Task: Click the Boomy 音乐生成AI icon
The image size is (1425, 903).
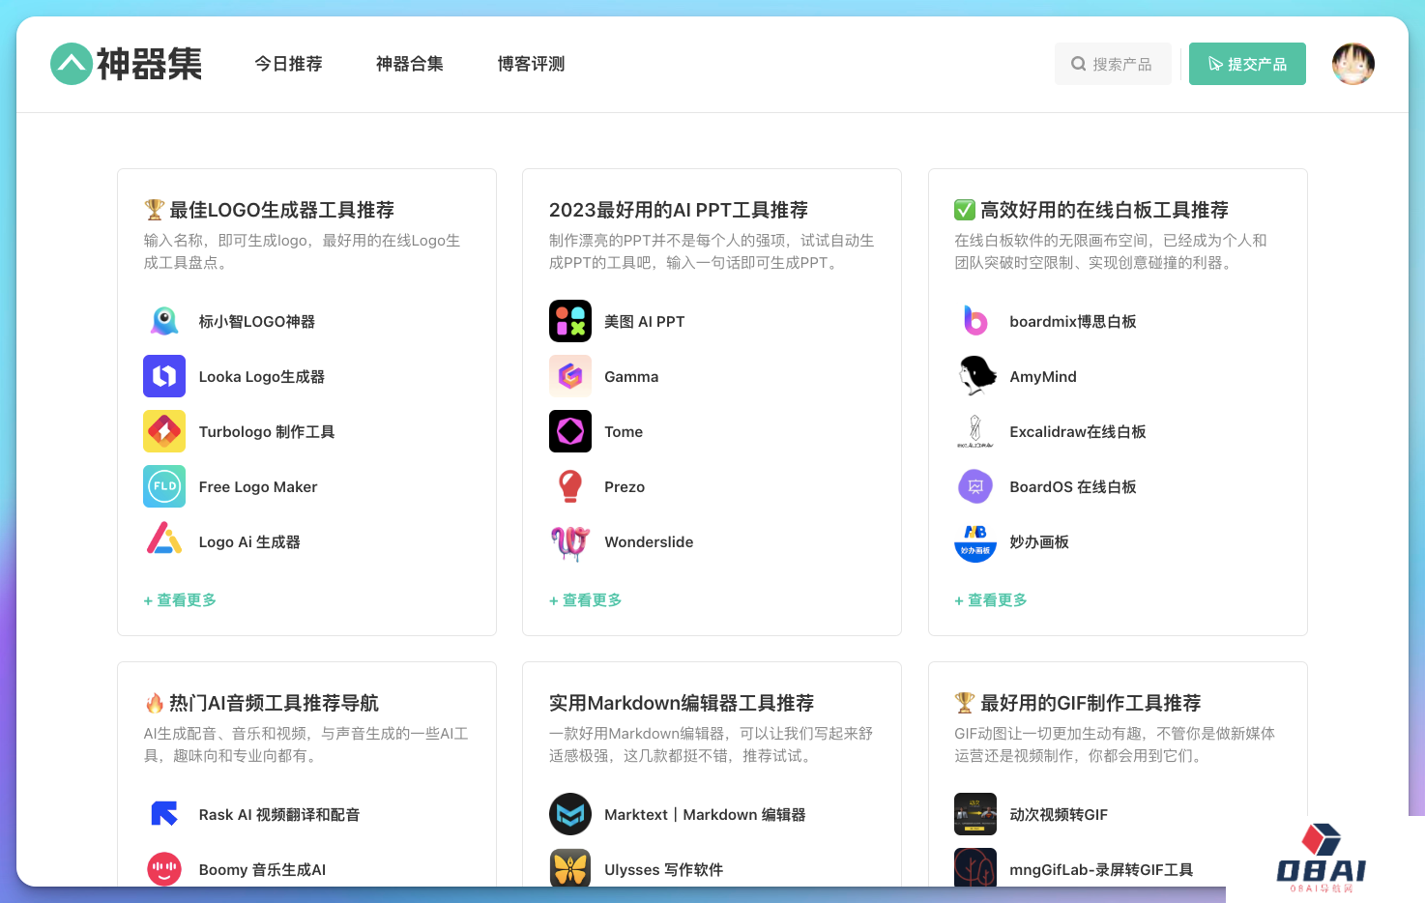Action: point(164,868)
